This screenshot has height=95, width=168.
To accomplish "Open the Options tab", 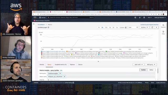I will click(72, 64).
